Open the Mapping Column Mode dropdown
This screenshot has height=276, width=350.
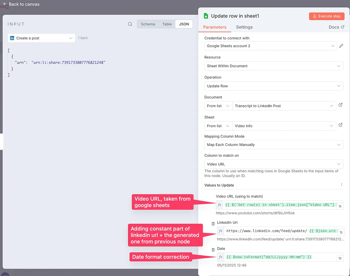tap(274, 145)
